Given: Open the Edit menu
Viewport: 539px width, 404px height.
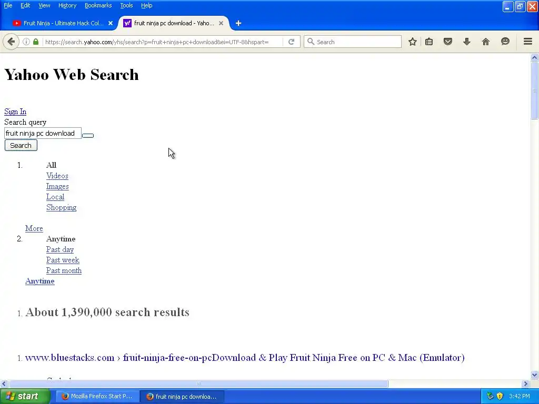Looking at the screenshot, I should pyautogui.click(x=25, y=5).
